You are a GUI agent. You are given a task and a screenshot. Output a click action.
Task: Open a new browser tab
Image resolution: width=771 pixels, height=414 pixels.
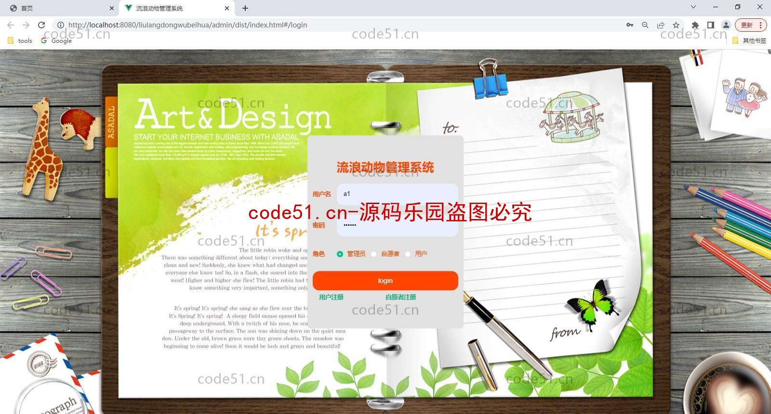[245, 8]
